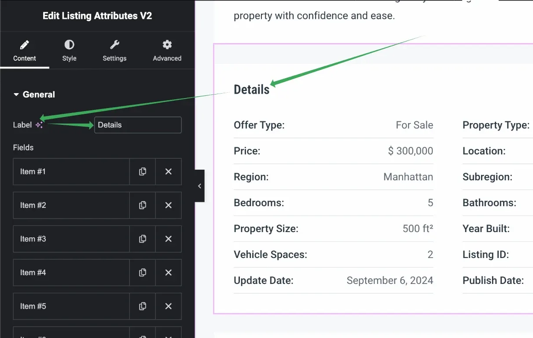Click the Publish Date label
Screen dimensions: 533x338
[493, 281]
